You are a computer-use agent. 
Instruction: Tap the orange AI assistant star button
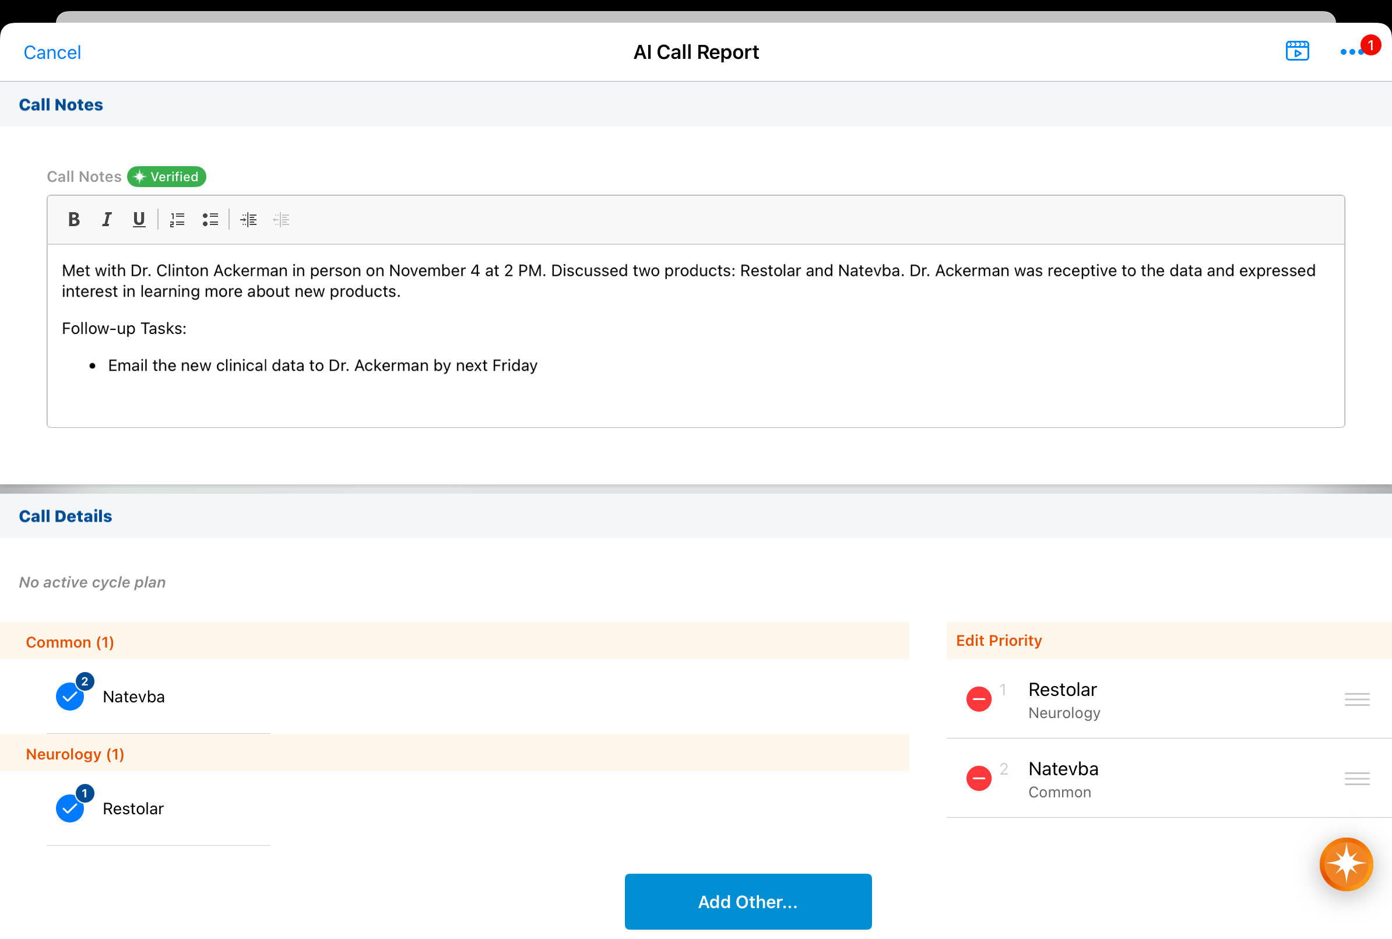click(1345, 864)
